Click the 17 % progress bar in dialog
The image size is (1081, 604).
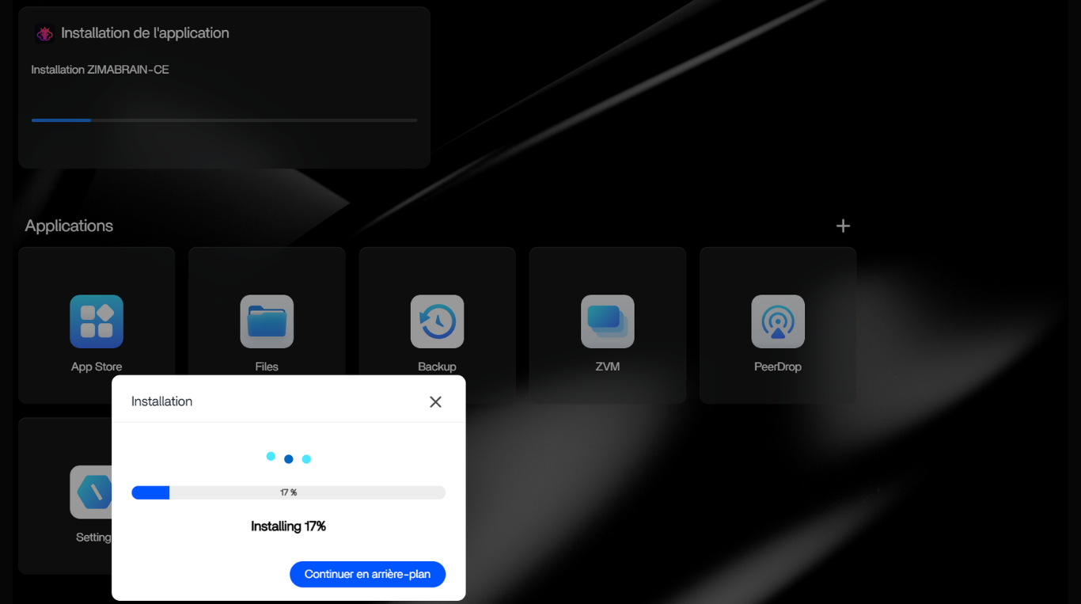click(x=288, y=492)
